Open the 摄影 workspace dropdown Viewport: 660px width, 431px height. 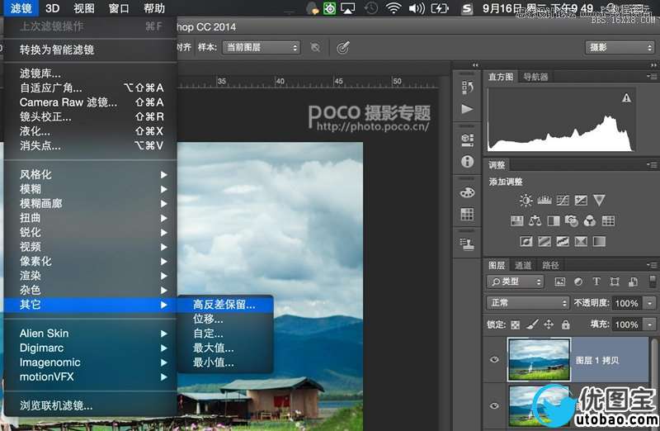click(x=620, y=48)
